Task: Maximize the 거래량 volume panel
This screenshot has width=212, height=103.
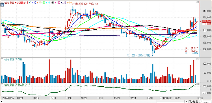Action: [x=198, y=59]
